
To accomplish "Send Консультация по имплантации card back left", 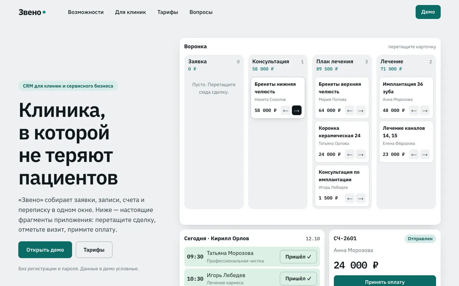I will point(350,198).
